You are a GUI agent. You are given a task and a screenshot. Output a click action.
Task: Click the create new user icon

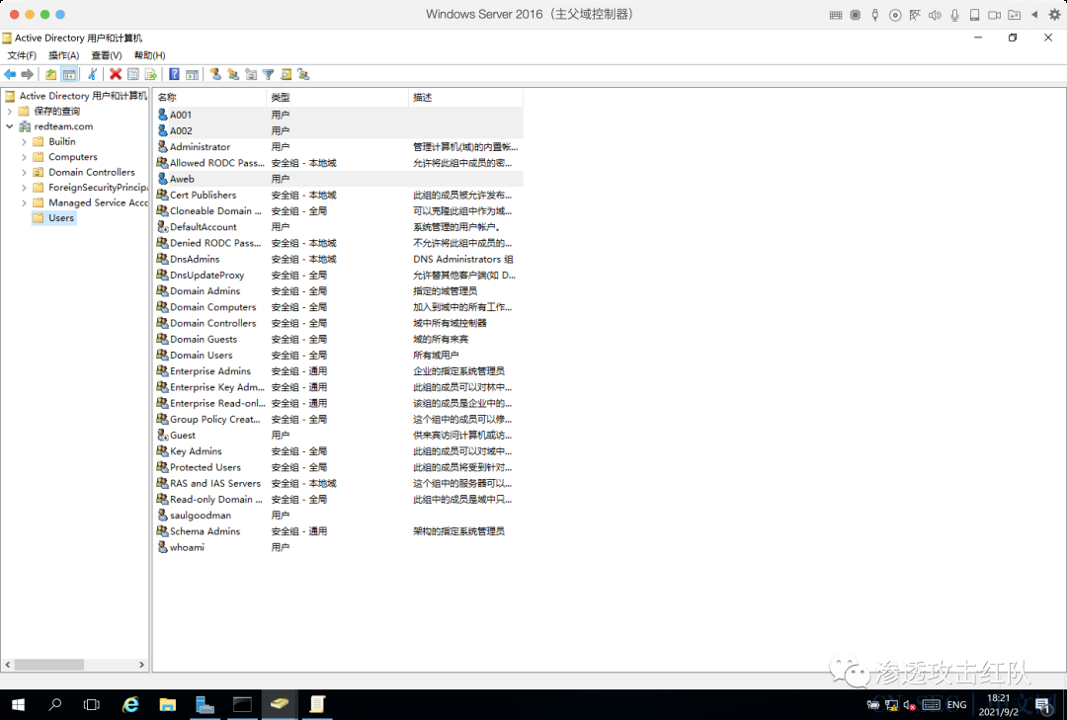(215, 74)
